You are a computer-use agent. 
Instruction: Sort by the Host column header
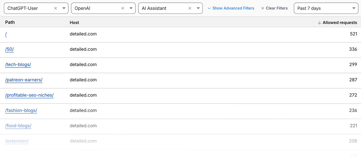tap(74, 23)
